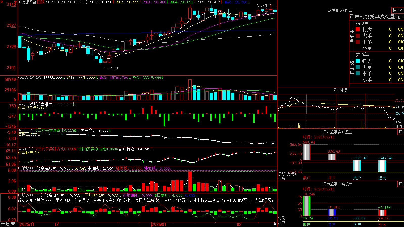Select the 日线 period label
Viewport: 404px width, 227px height.
[41, 2]
